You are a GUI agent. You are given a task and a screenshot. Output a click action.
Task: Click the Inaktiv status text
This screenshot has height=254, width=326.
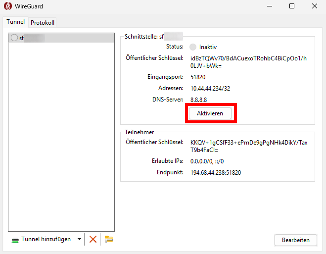tap(208, 47)
